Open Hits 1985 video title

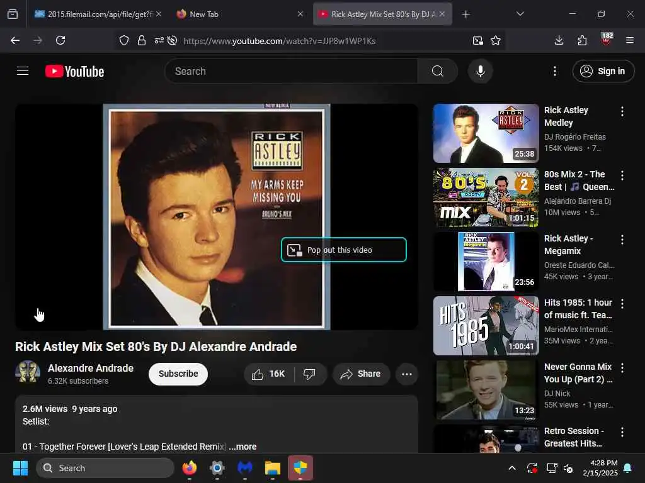click(x=578, y=309)
